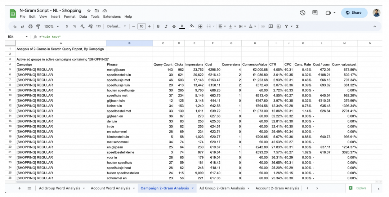This screenshot has height=197, width=389.
Task: Decrease decimal places icon
Action: 82,27
